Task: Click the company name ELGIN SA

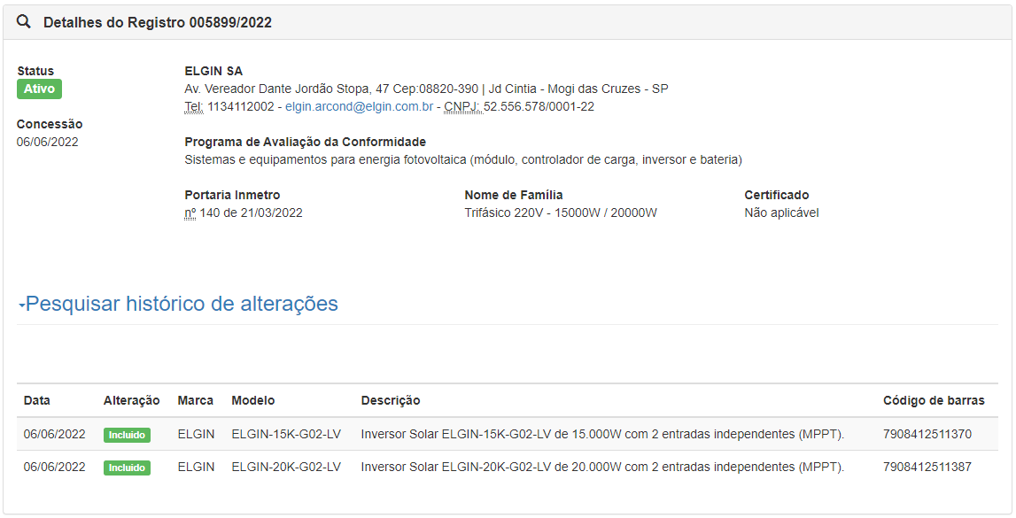Action: [213, 71]
